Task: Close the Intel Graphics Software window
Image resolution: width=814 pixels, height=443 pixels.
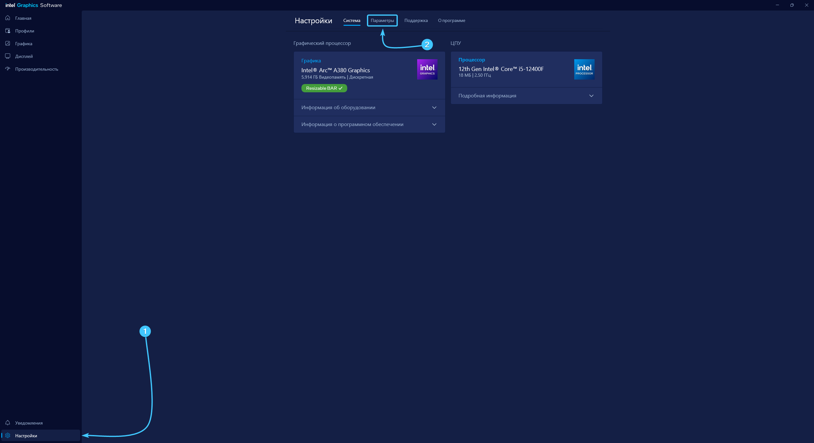Action: [x=806, y=5]
